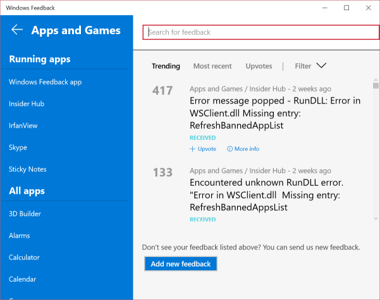This screenshot has height=300, width=380.
Task: Click the plus Upvote icon
Action: pos(192,149)
